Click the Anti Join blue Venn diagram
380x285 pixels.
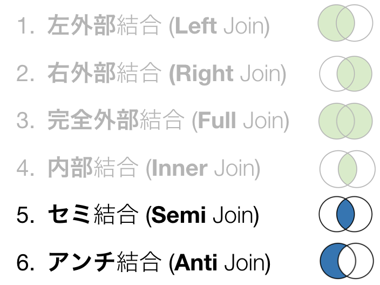click(x=347, y=261)
